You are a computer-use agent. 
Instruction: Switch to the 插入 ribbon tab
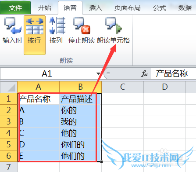click(96, 7)
